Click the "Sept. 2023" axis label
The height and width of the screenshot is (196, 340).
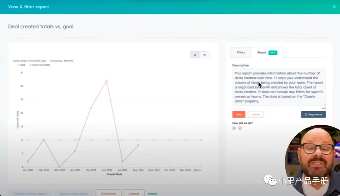coord(154,170)
